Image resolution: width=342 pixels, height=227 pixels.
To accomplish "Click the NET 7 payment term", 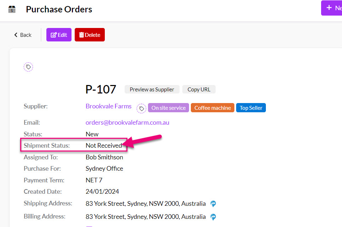I will 94,180.
